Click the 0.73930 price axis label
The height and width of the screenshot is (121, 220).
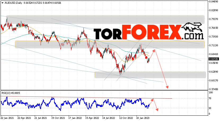214,37
